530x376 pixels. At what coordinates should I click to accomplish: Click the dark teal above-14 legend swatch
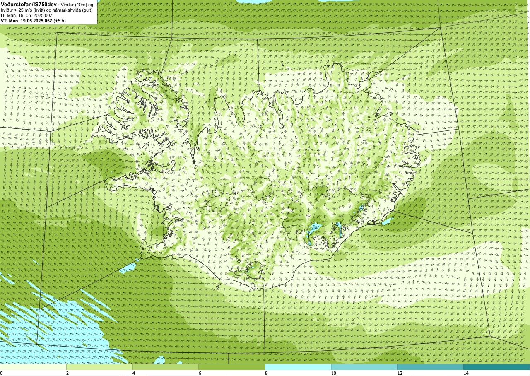click(x=497, y=367)
